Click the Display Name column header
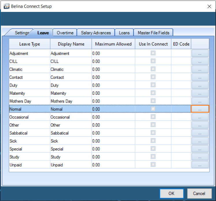Image resolution: width=216 pixels, height=201 pixels. [x=71, y=44]
